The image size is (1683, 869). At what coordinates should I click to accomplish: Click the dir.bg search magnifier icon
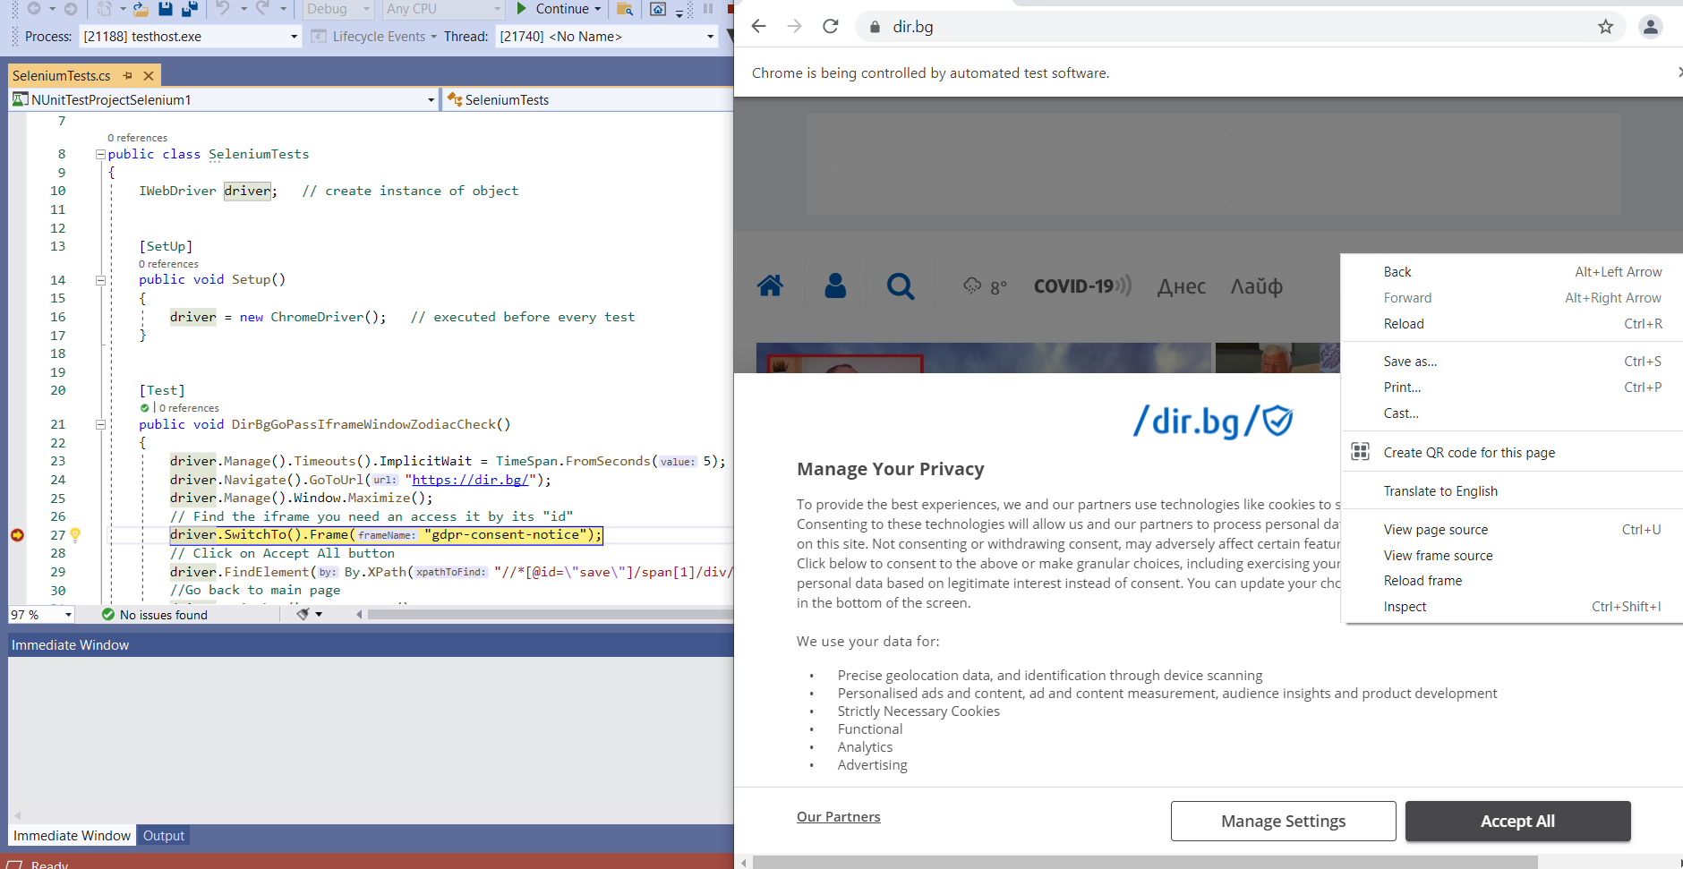point(901,286)
